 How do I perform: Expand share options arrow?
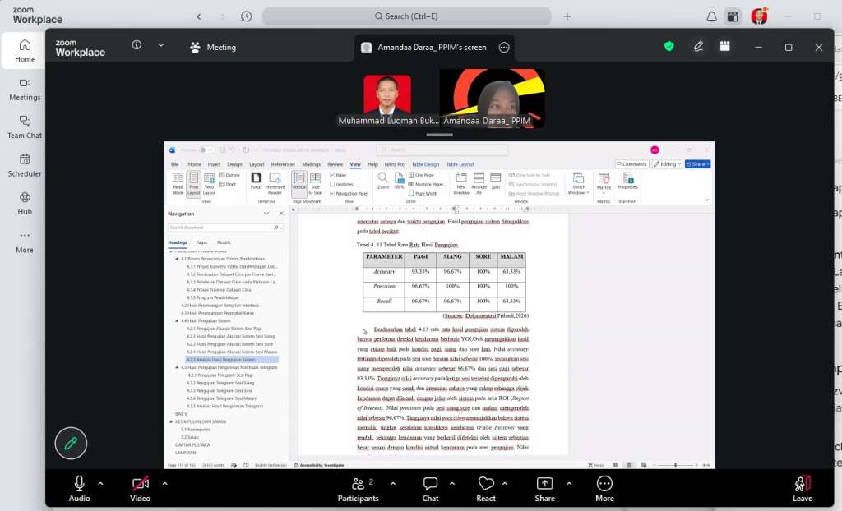coord(569,484)
